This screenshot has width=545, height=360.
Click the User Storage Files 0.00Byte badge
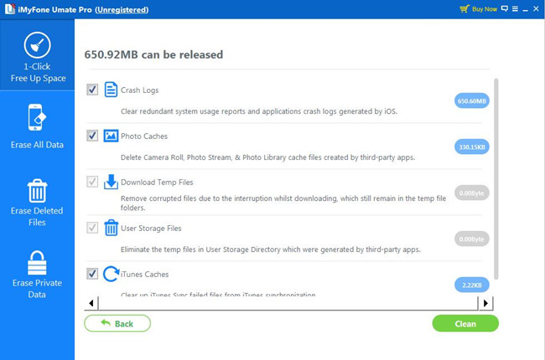pos(472,239)
